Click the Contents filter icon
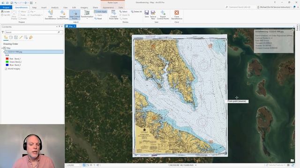The width and height of the screenshot is (300, 168). pos(3,32)
